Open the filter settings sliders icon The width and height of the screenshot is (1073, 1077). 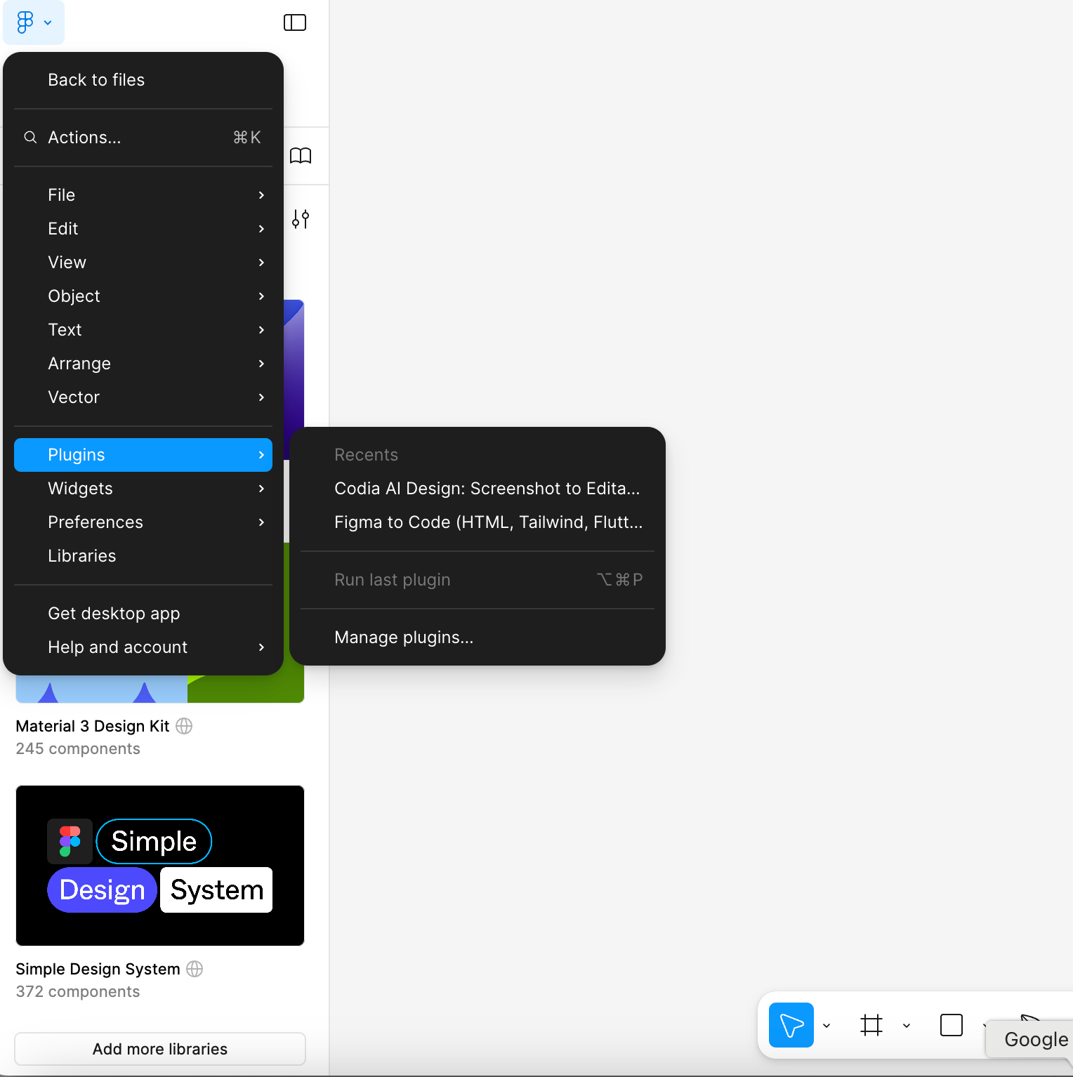point(301,219)
